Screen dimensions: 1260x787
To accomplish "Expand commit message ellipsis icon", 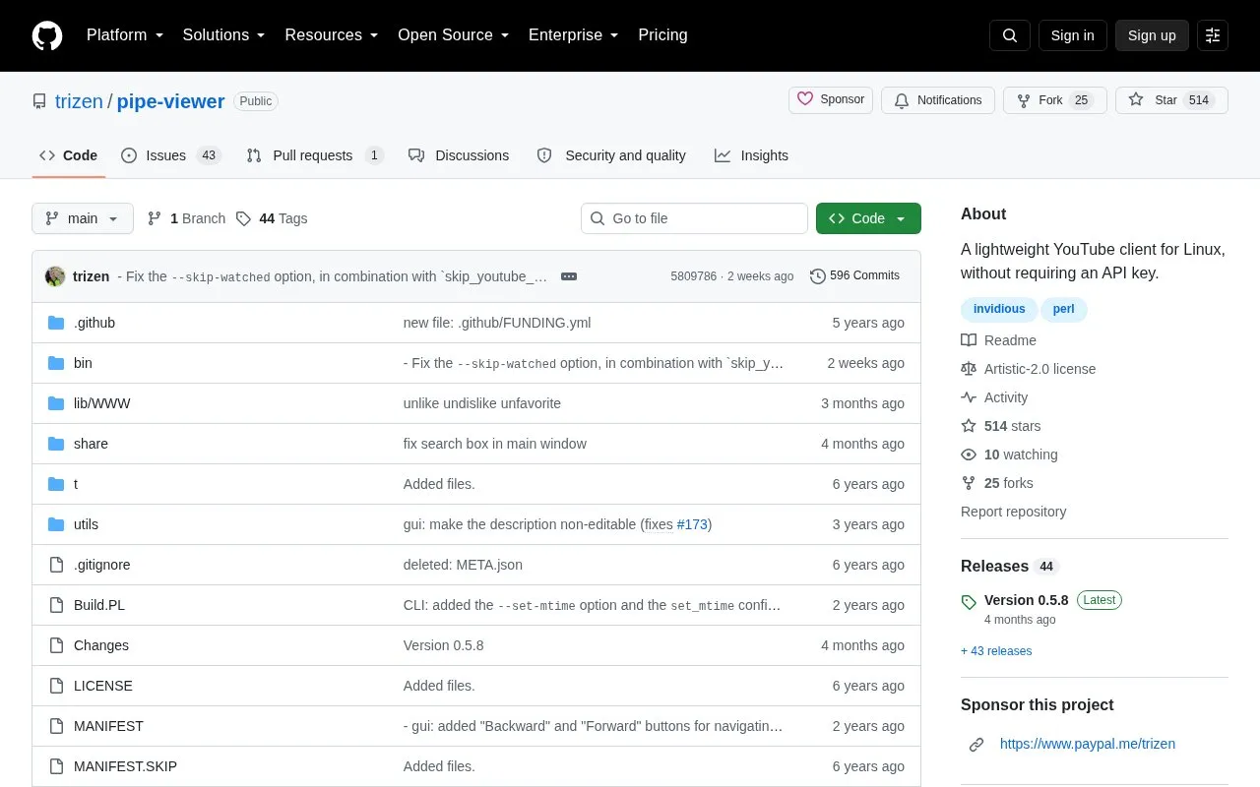I will (x=569, y=276).
